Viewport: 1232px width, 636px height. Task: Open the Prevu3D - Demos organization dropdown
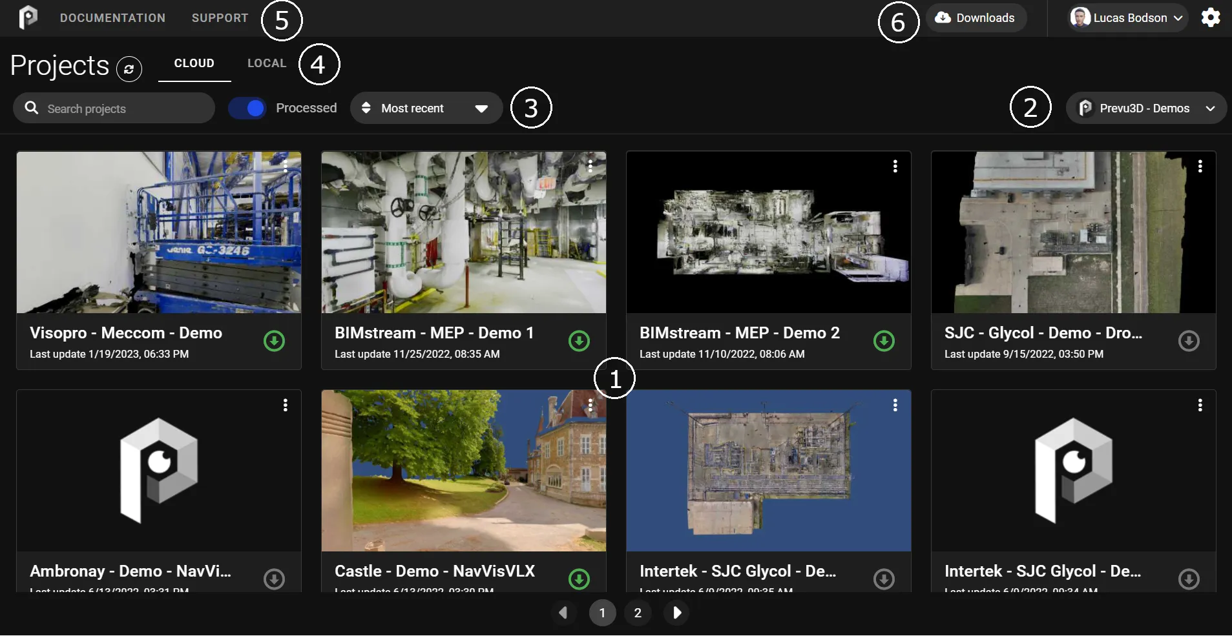pos(1146,108)
